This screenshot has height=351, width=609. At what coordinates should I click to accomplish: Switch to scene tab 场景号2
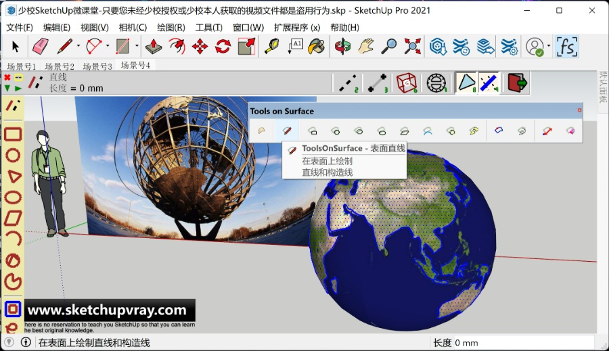60,66
